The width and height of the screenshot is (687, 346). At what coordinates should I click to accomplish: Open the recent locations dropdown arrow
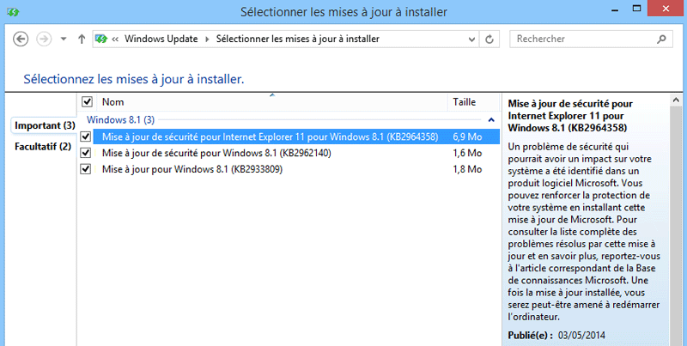pos(64,39)
